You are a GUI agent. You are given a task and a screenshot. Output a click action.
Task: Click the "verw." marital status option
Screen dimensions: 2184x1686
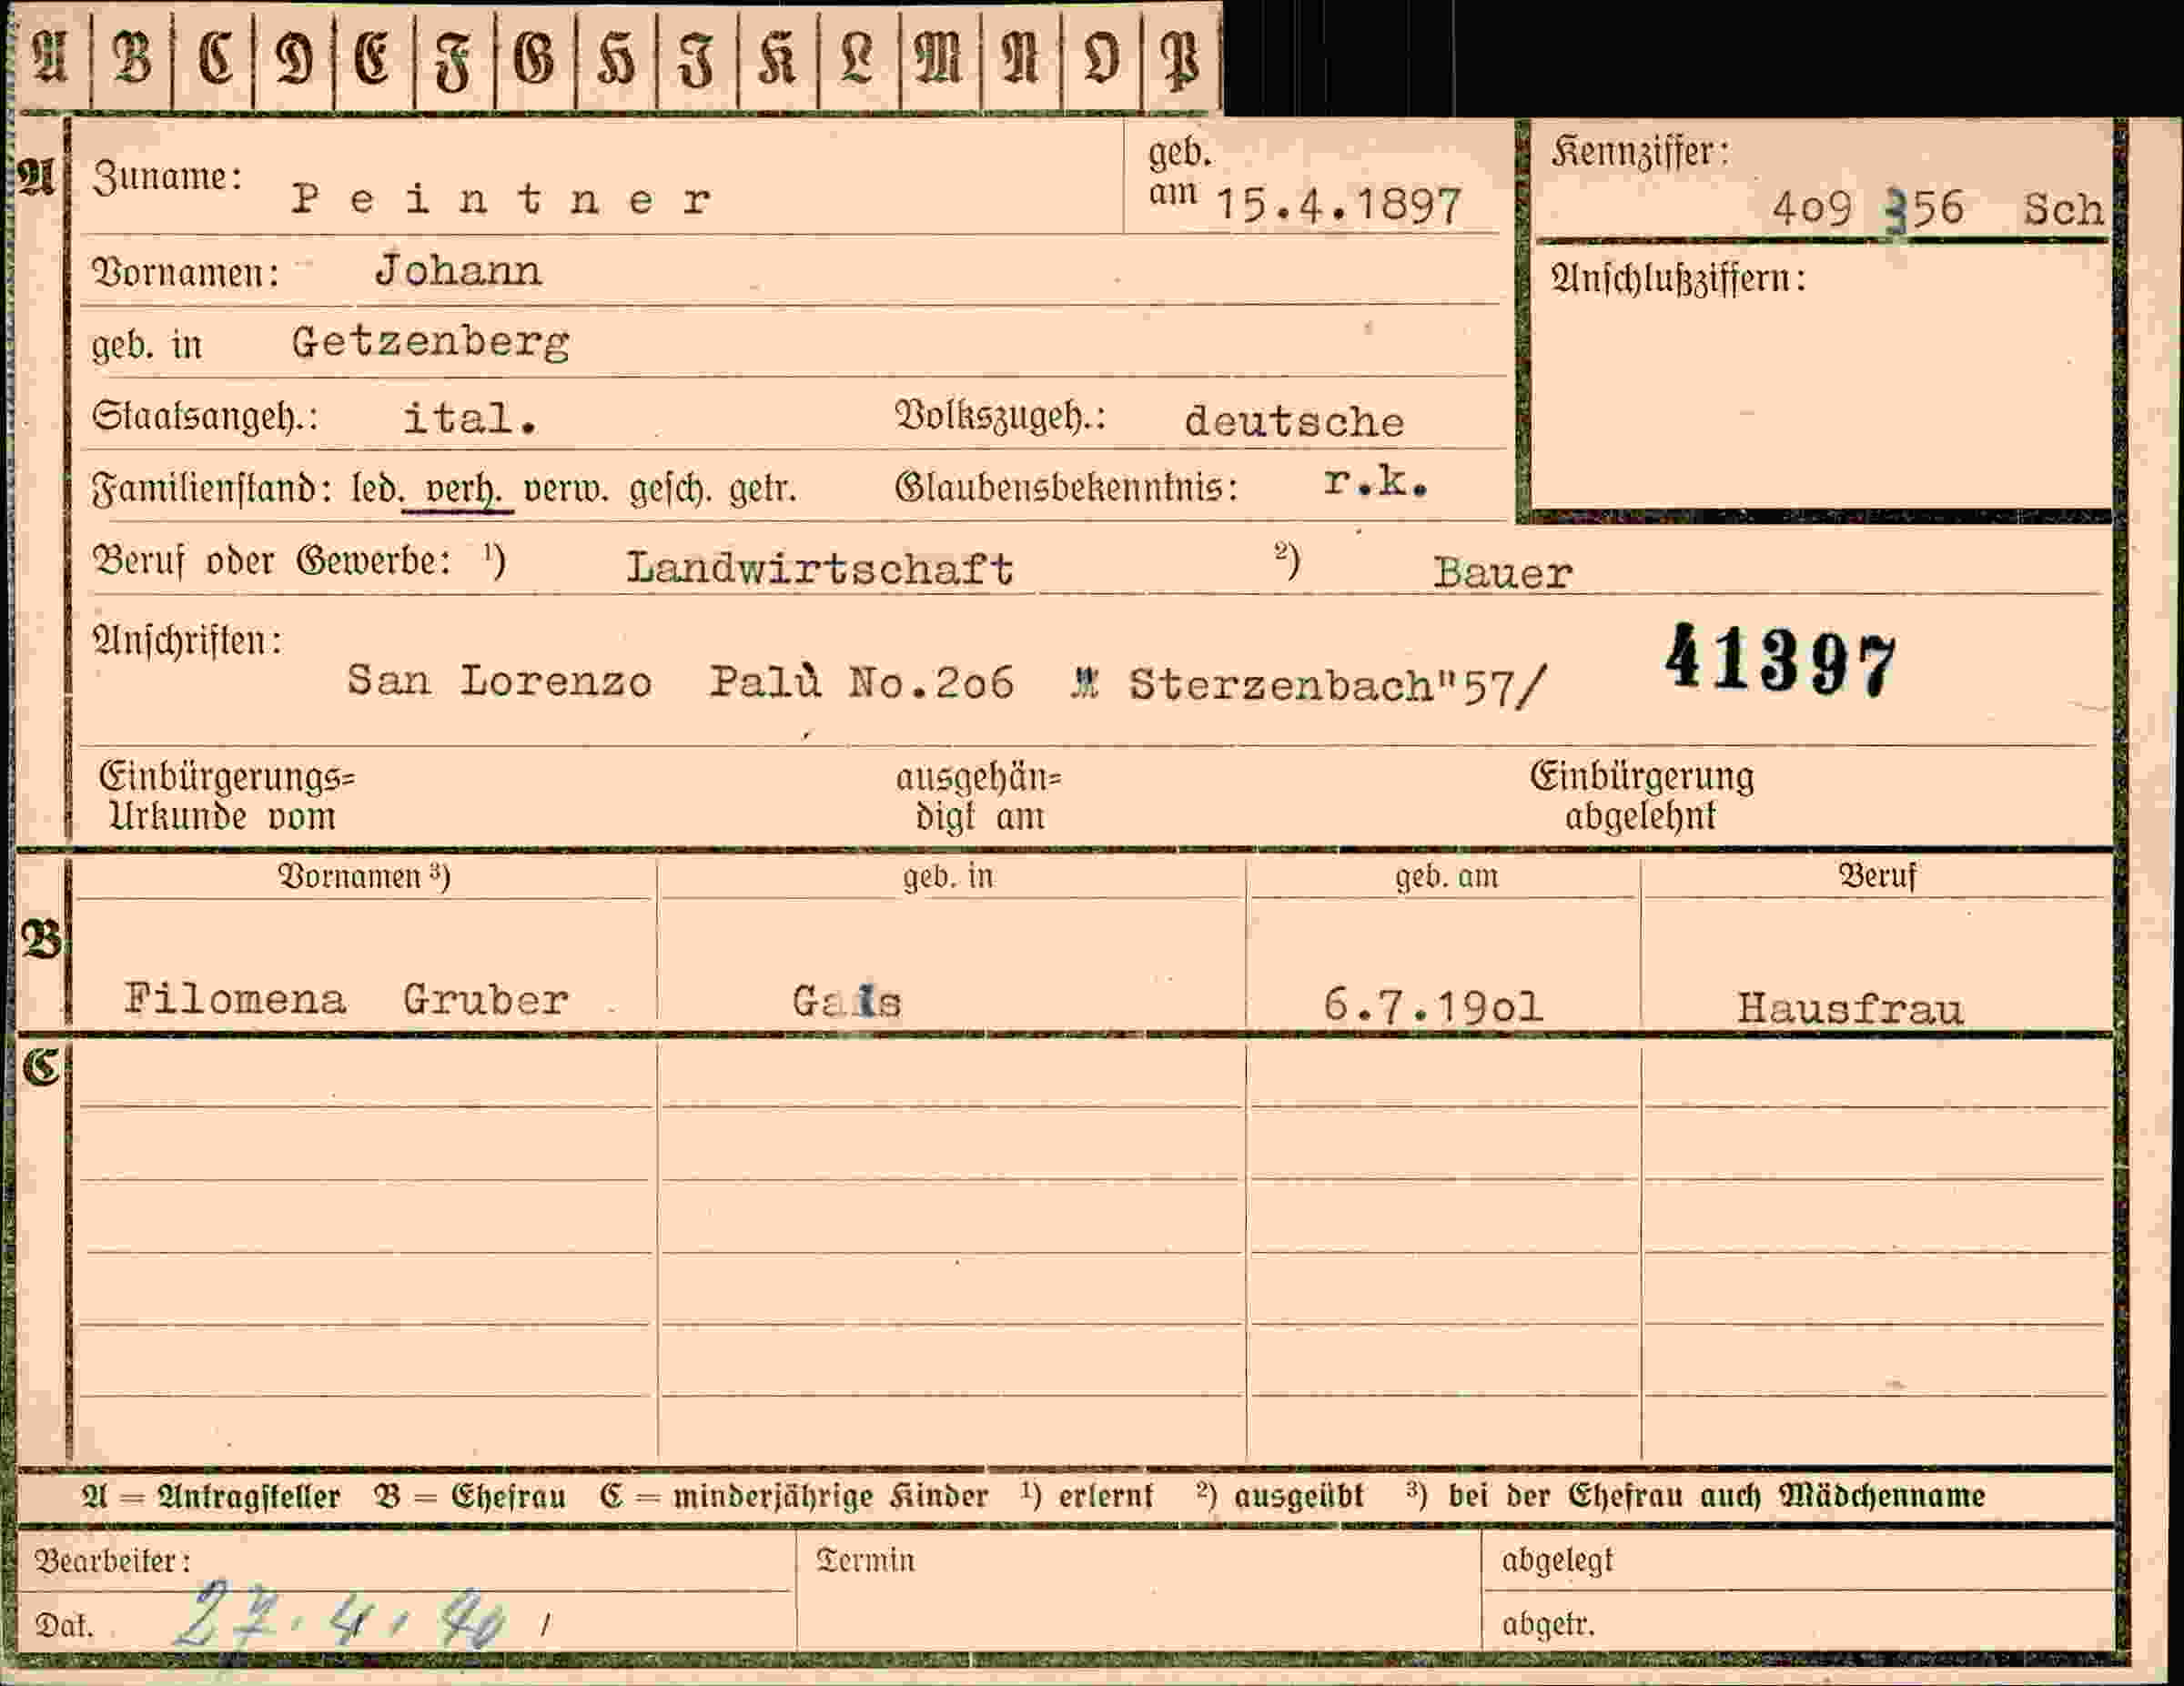[566, 490]
